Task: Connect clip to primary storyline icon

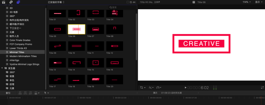Action: coord(20,93)
